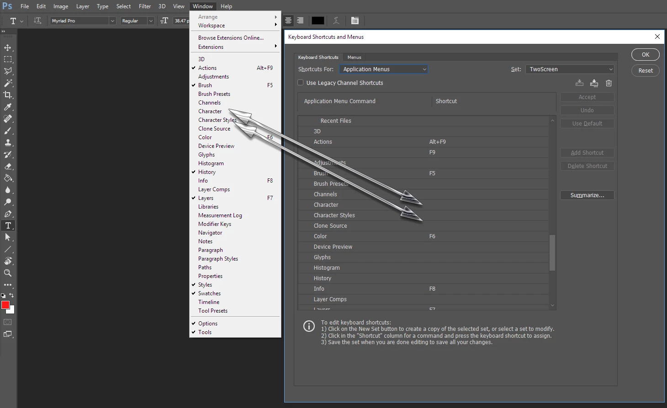Select the Eraser tool
Screen dimensions: 667x408
pos(8,166)
